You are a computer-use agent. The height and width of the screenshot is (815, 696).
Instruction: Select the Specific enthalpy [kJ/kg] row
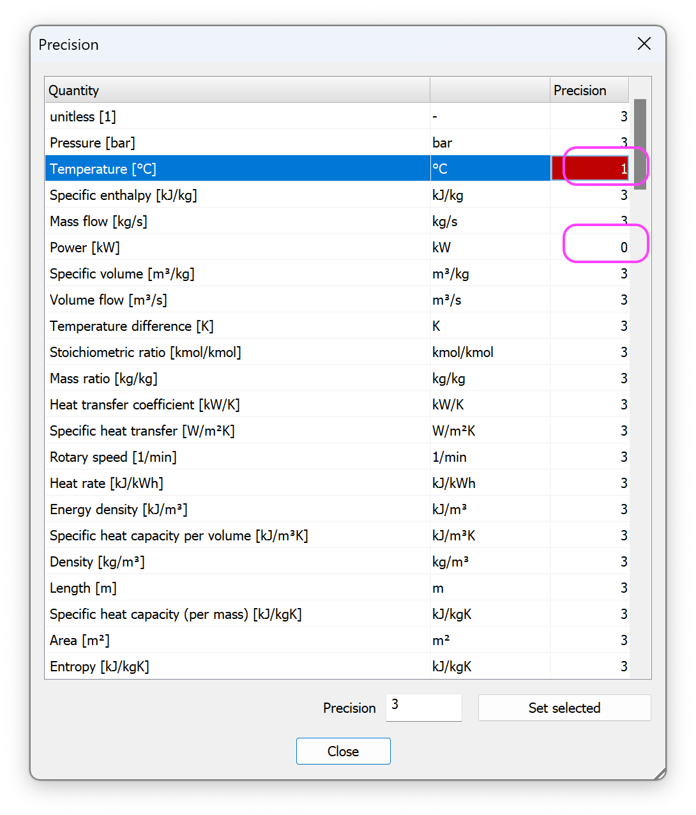[x=337, y=195]
